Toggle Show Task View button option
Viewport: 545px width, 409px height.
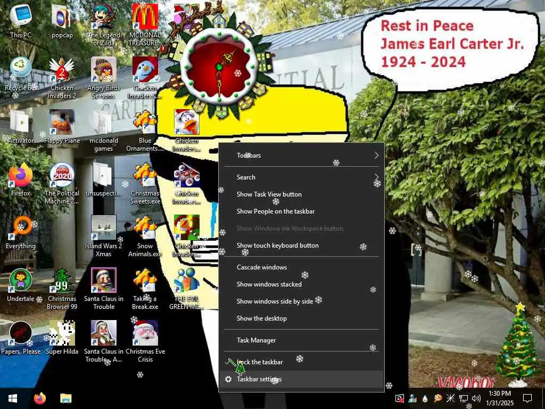click(301, 194)
